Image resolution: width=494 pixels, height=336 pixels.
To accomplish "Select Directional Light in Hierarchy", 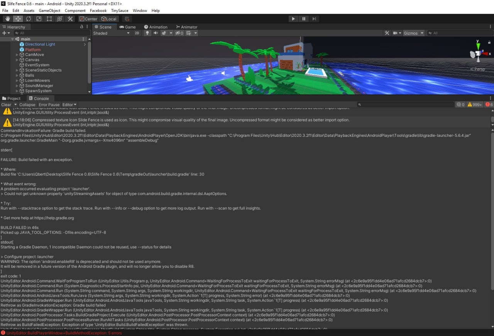I will tap(40, 44).
